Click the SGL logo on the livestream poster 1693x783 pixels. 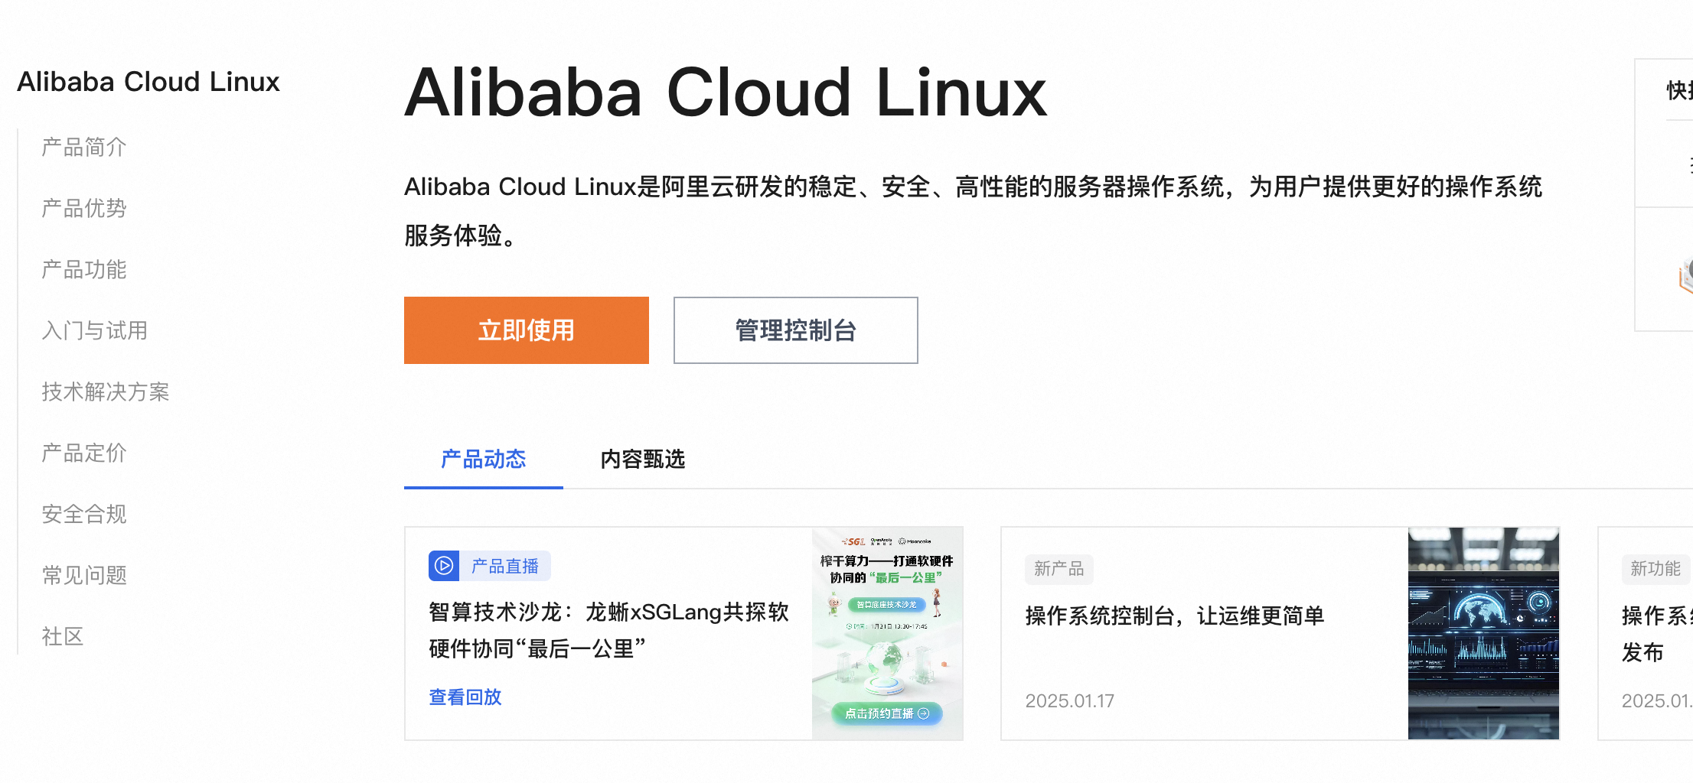click(853, 541)
